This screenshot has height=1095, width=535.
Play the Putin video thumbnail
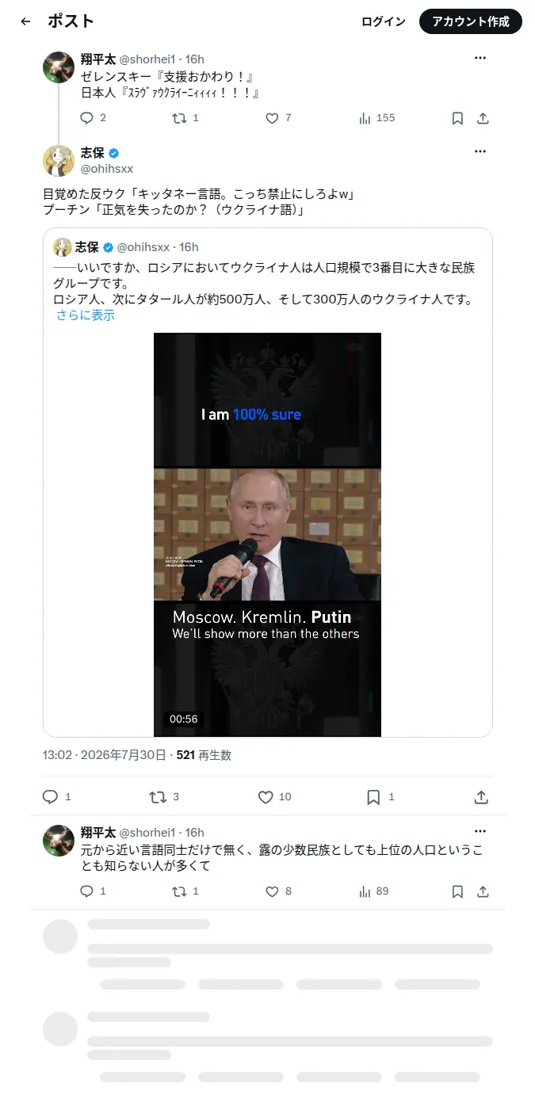pos(267,535)
